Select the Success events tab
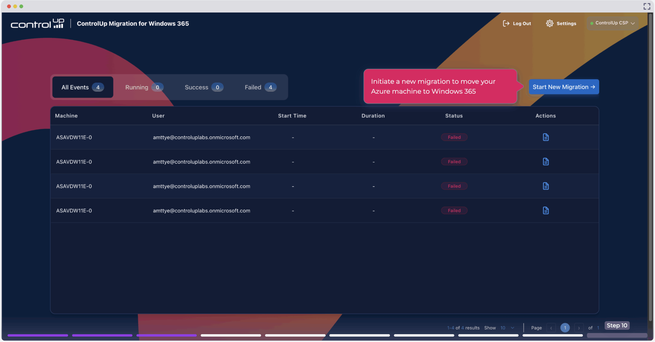655x342 pixels. pos(203,87)
